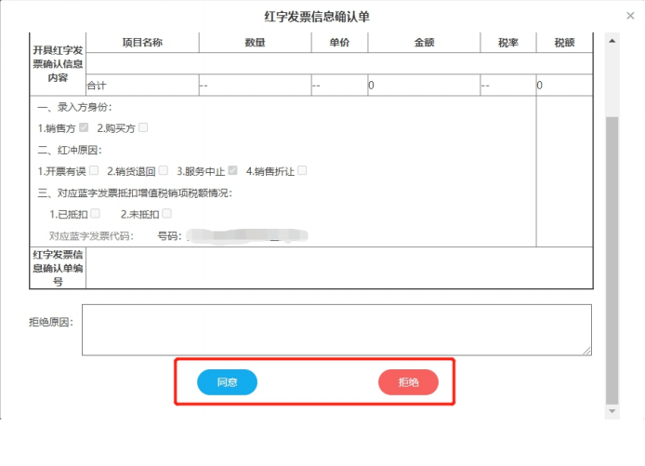Viewport: 645px width, 466px height.
Task: Click the blue 同意 button
Action: pos(227,382)
